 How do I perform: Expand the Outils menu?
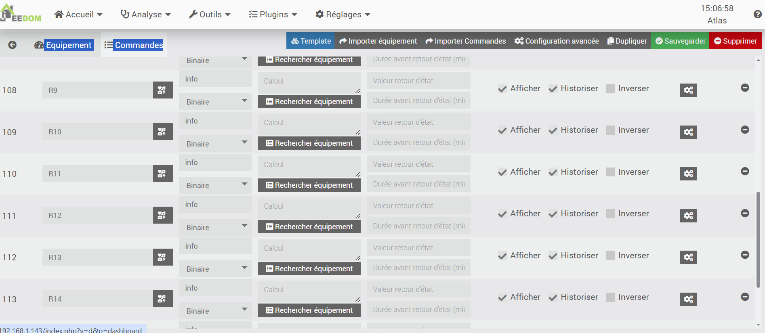point(210,15)
